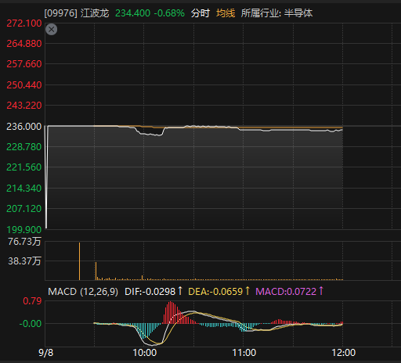The height and width of the screenshot is (363, 401).
Task: Click the 236.000 price axis label
Action: (x=23, y=127)
